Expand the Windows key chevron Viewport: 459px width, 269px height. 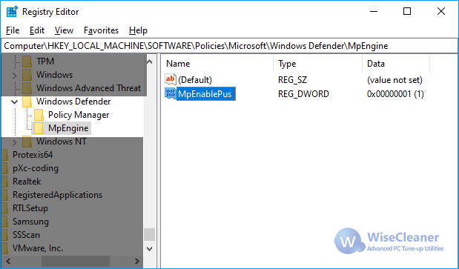coord(15,76)
